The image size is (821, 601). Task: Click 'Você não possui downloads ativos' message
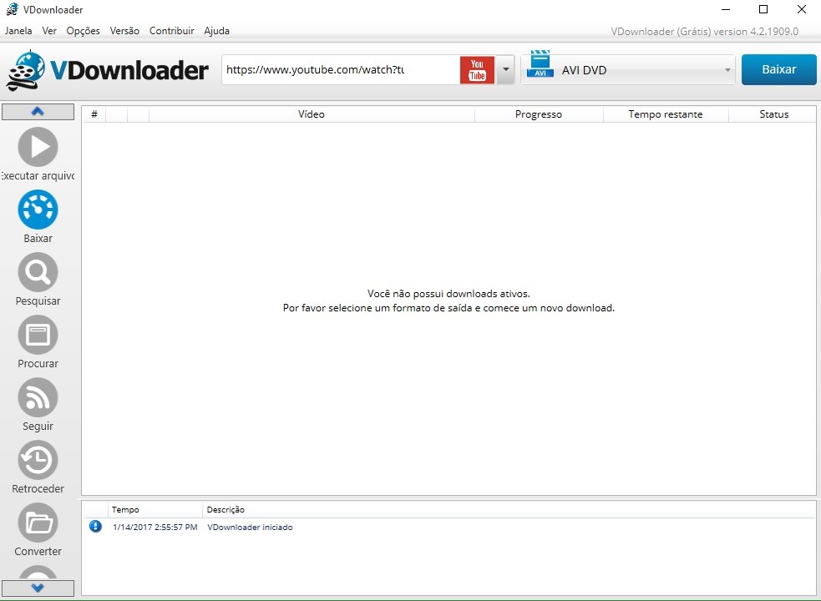(449, 294)
